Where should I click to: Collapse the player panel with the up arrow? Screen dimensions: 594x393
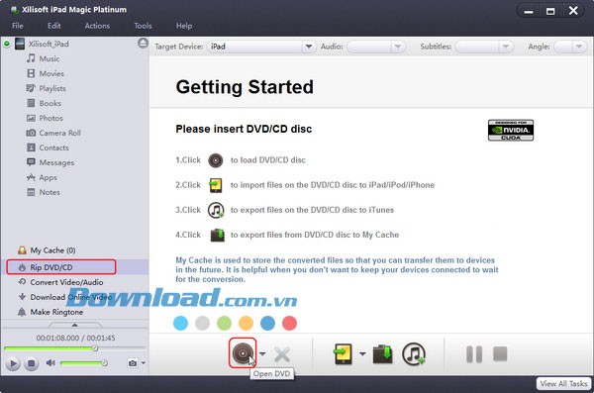(x=74, y=325)
